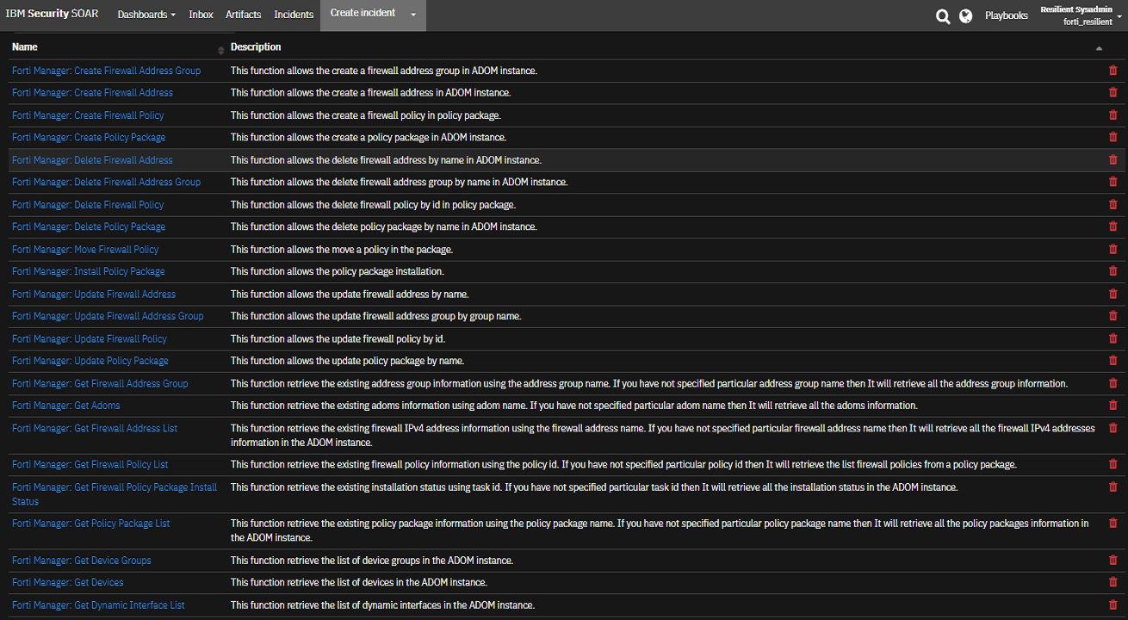Click trash icon for Get Adoms

tap(1113, 406)
